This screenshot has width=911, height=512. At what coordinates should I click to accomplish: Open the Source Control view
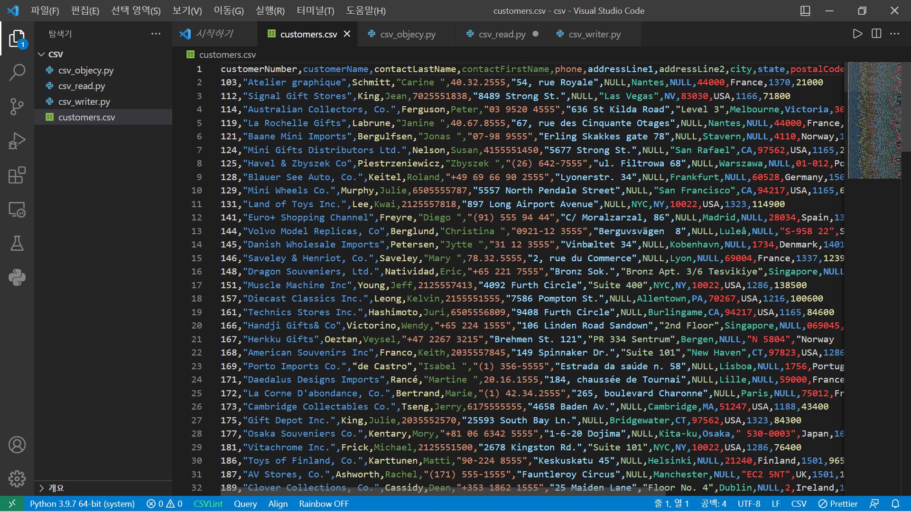[17, 107]
